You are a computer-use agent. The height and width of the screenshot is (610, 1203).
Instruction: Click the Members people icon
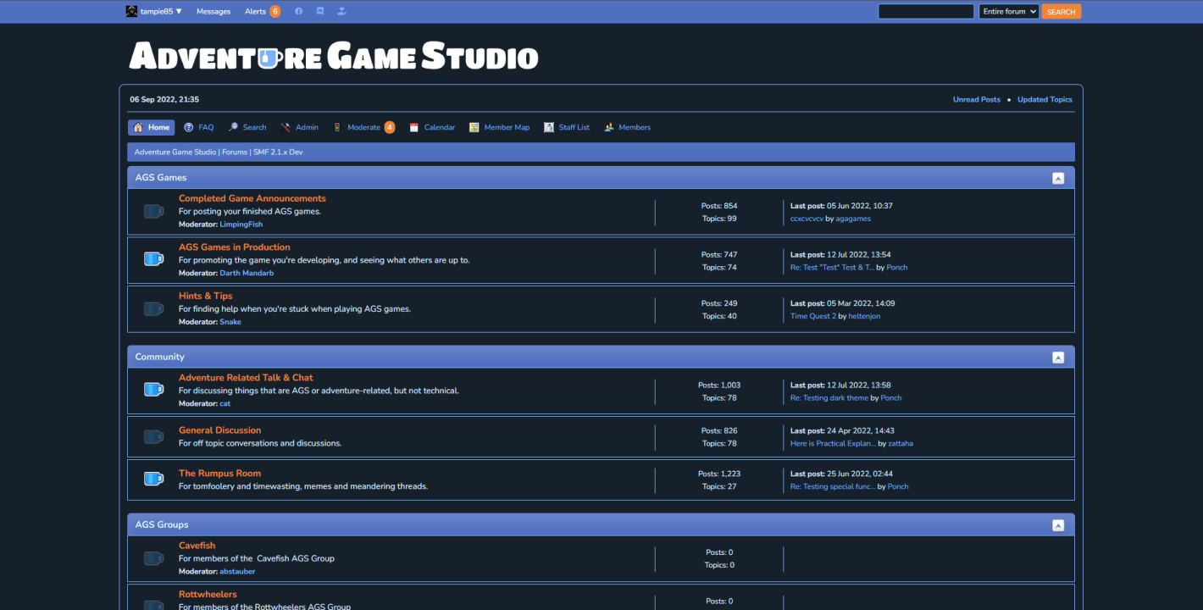(x=609, y=127)
